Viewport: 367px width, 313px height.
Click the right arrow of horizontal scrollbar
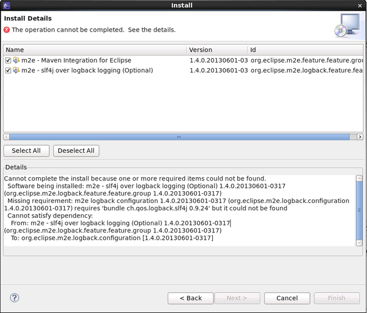point(360,136)
